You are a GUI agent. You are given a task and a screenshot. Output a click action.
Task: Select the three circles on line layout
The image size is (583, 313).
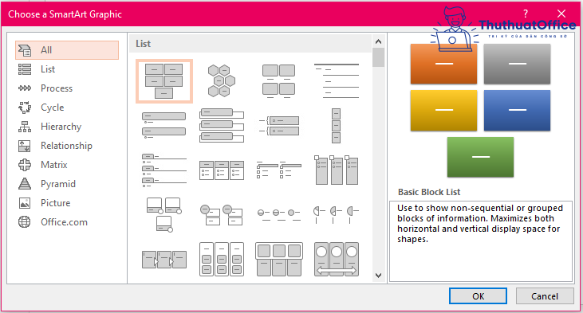(x=279, y=214)
